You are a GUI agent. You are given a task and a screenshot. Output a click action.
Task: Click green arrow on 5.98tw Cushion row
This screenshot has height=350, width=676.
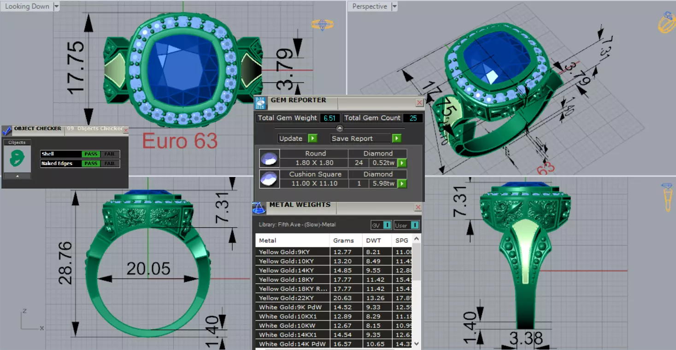point(402,184)
